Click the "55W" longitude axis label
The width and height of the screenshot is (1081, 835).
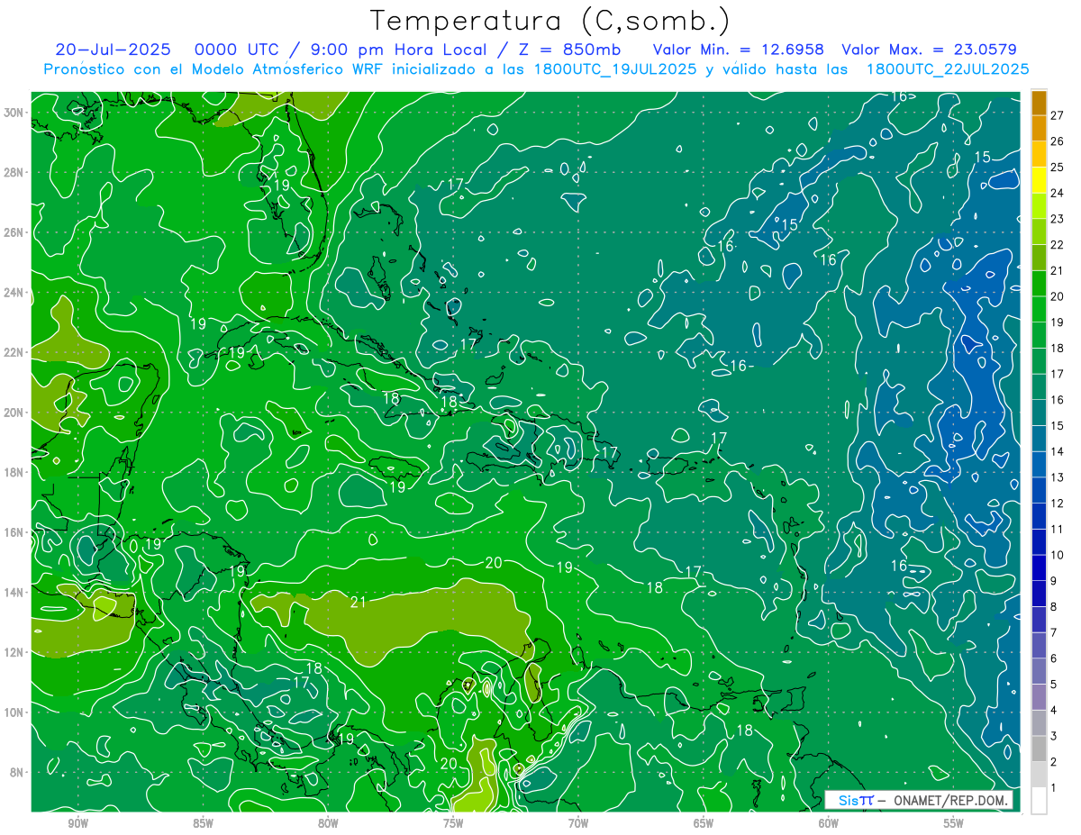[954, 823]
